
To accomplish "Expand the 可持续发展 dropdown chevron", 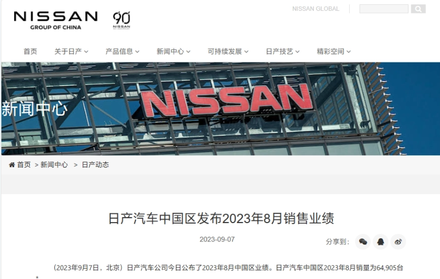I will [x=247, y=52].
